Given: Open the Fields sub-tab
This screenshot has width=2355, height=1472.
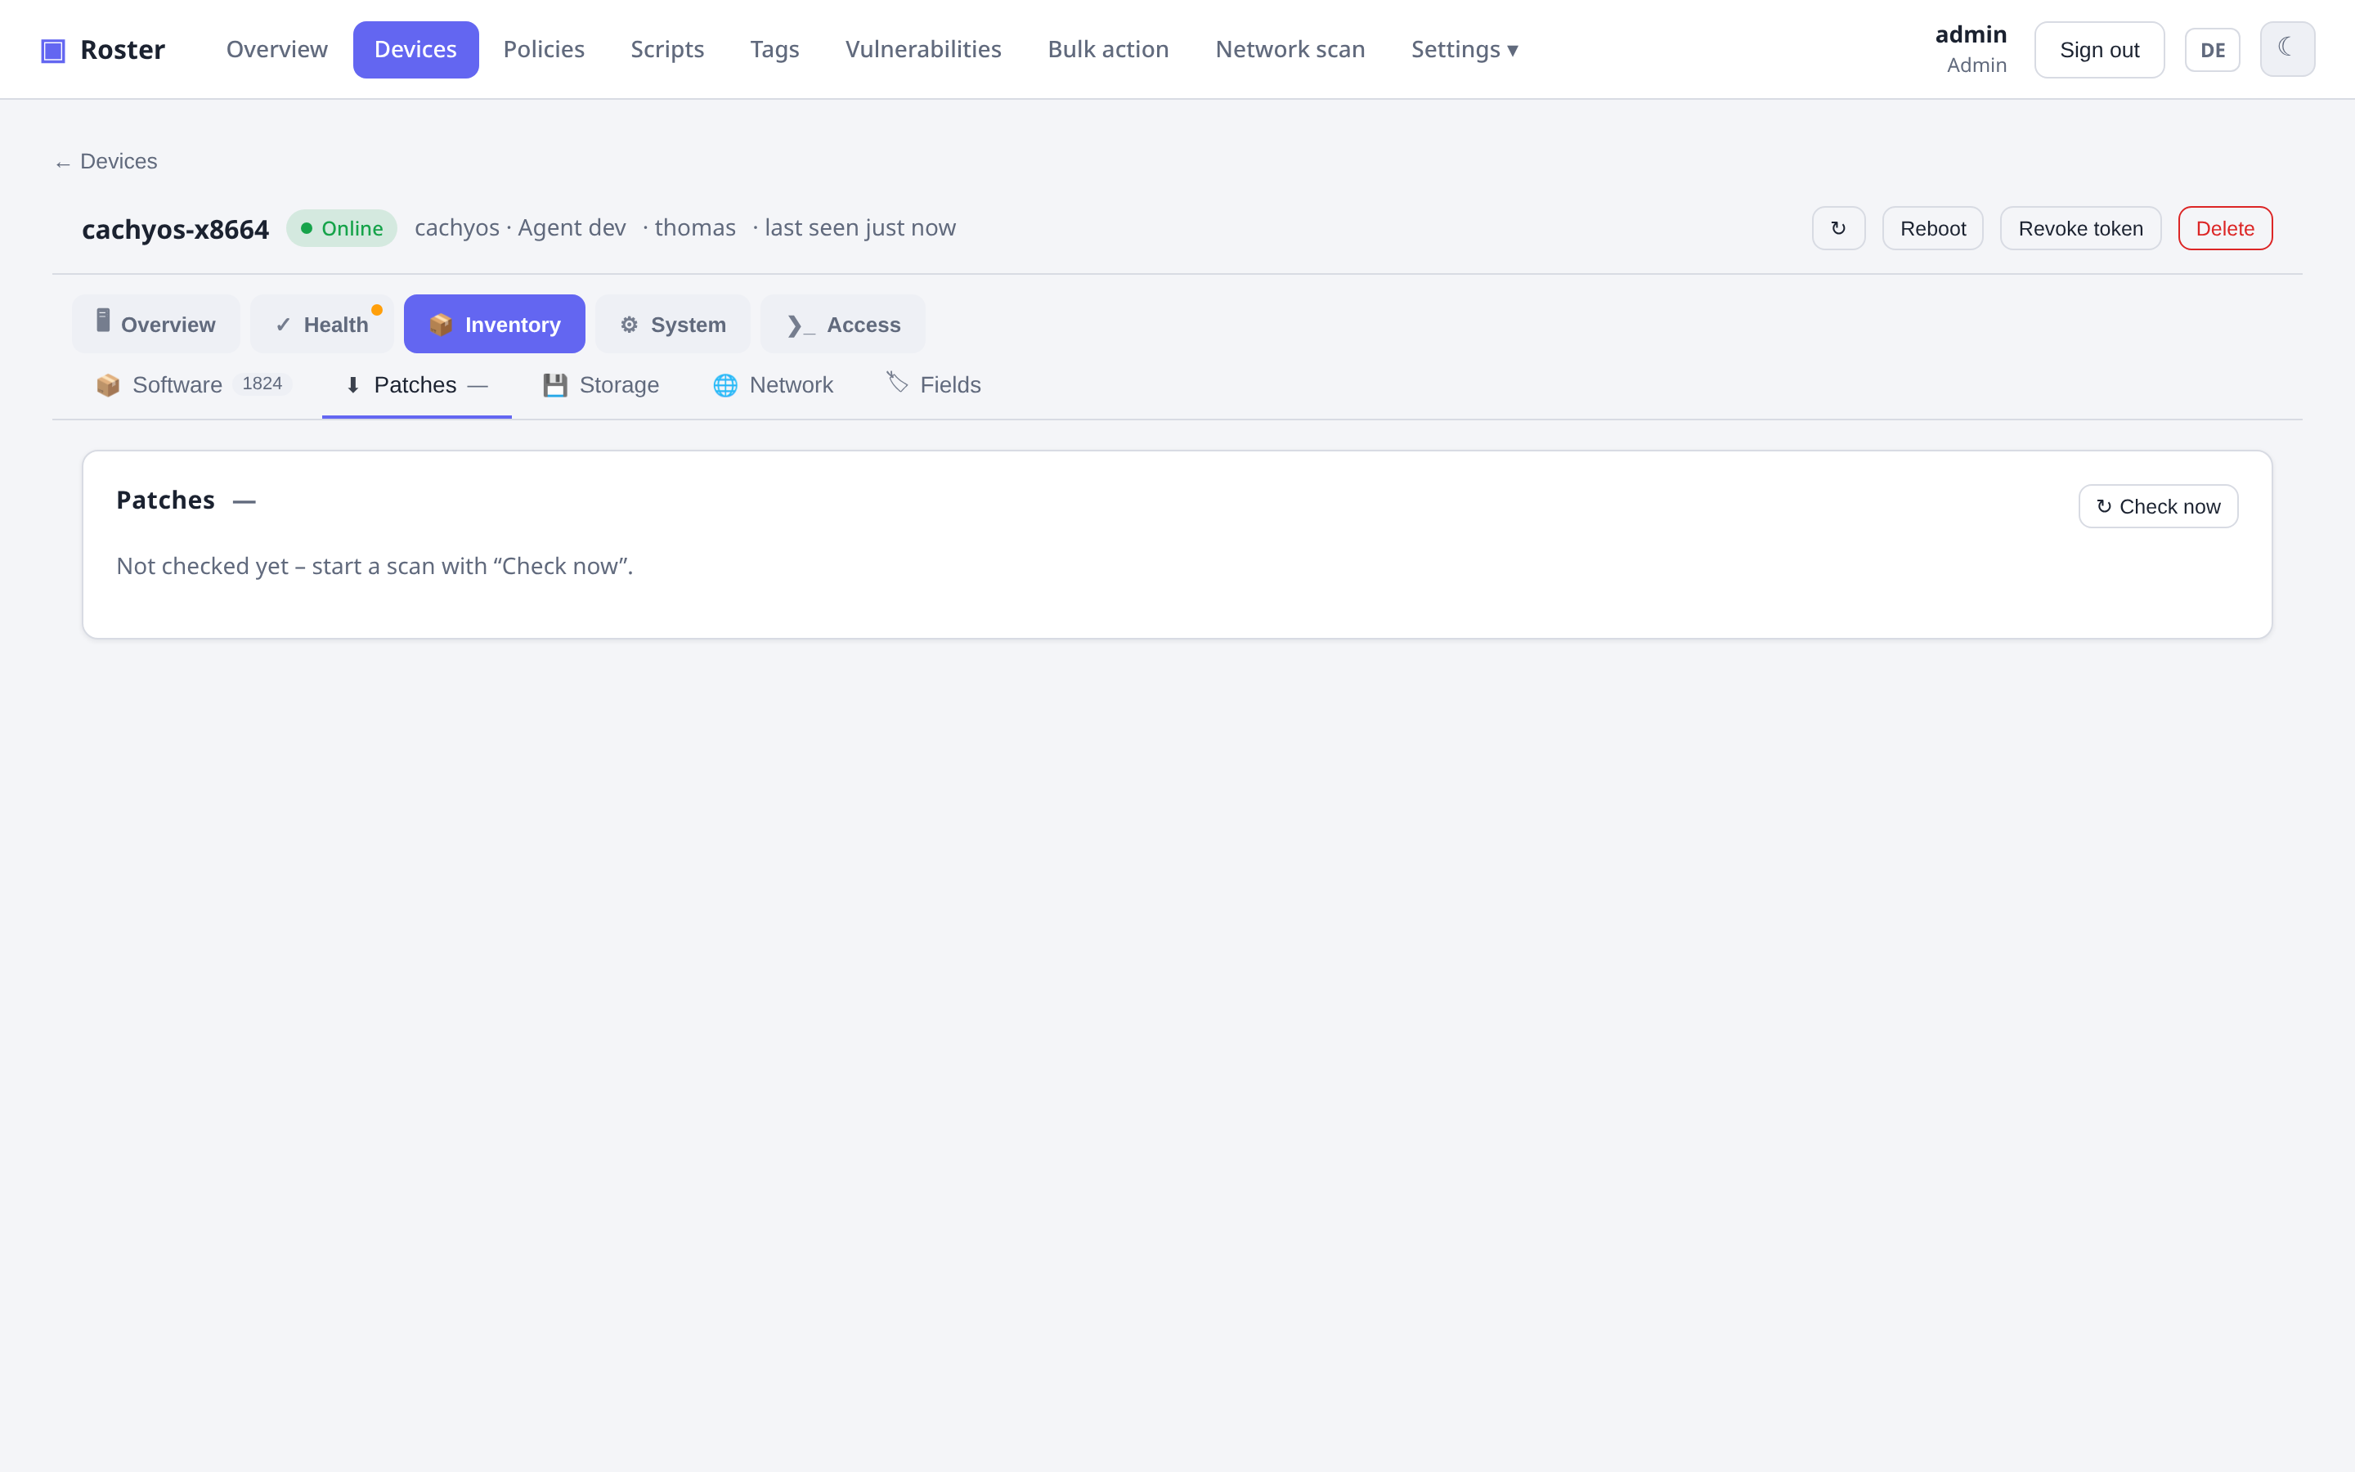Looking at the screenshot, I should pyautogui.click(x=934, y=385).
